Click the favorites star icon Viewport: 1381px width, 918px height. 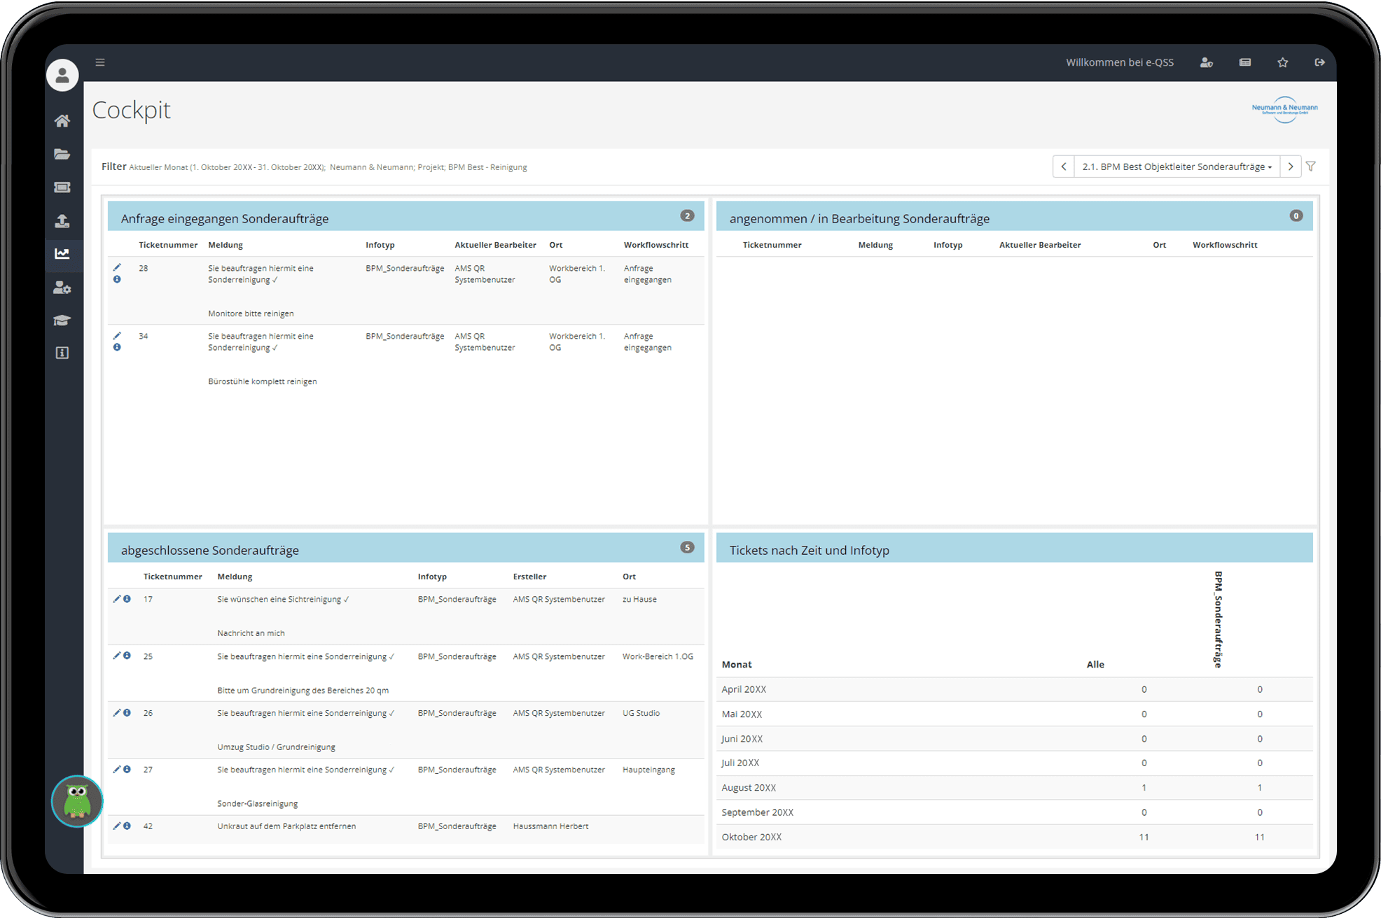1282,62
